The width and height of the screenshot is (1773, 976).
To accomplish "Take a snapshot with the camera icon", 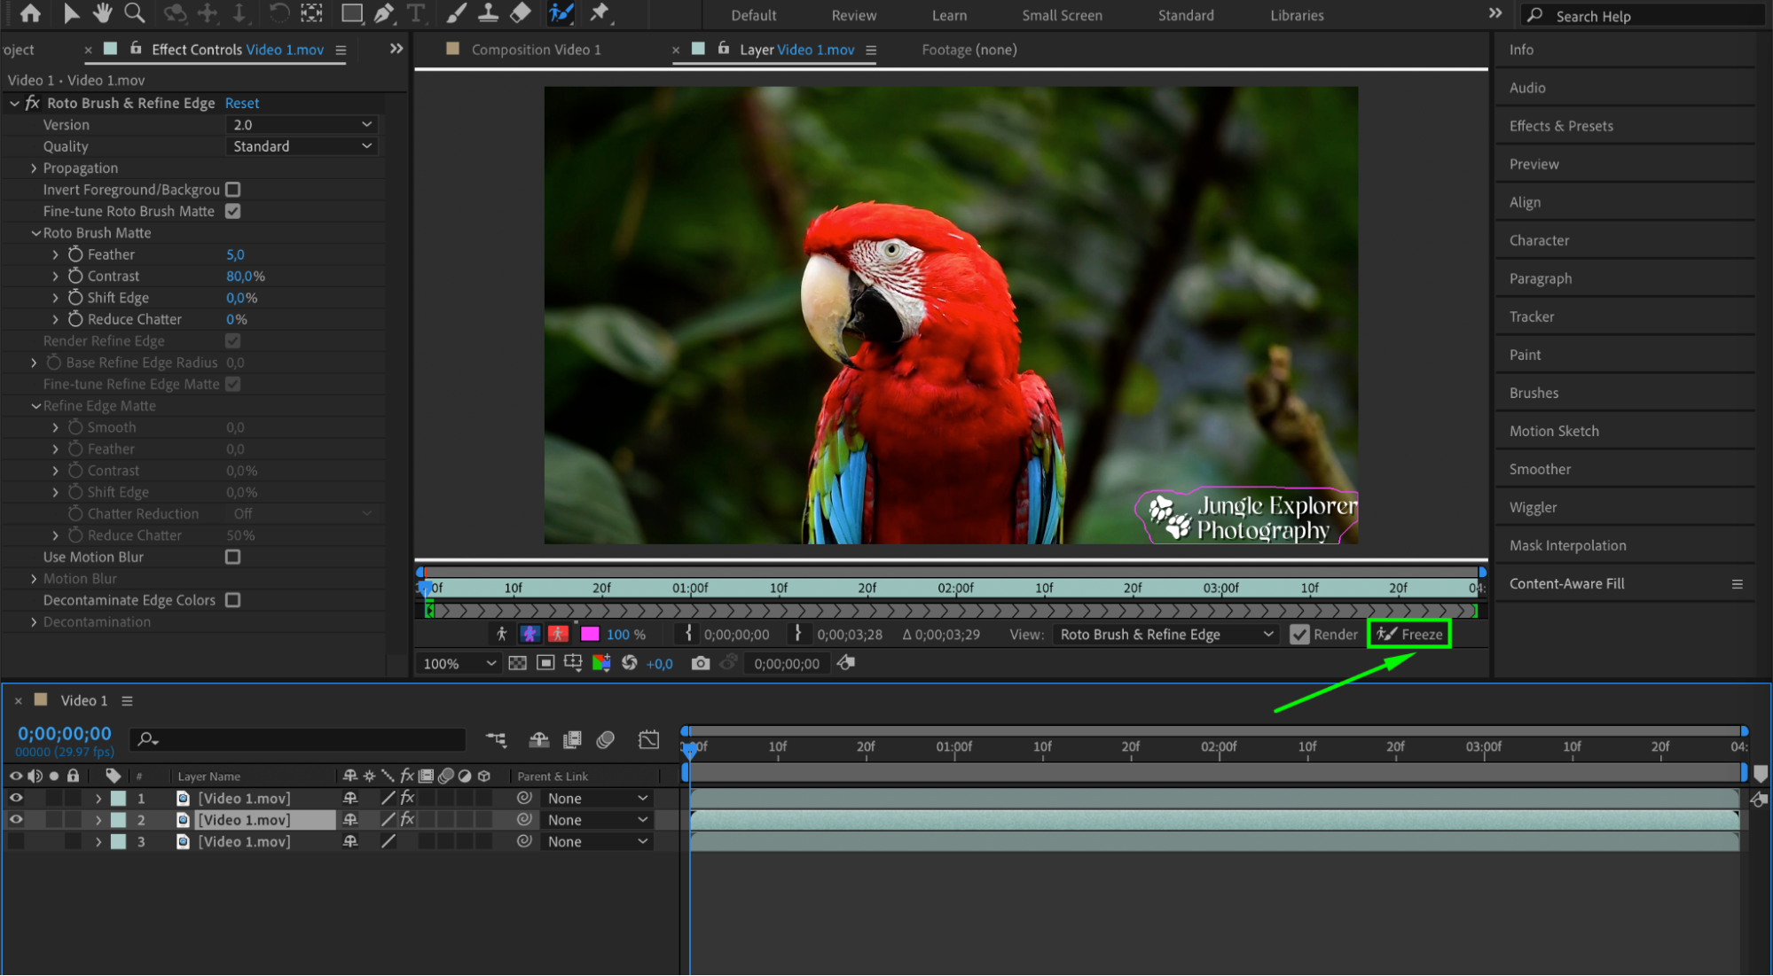I will coord(700,663).
